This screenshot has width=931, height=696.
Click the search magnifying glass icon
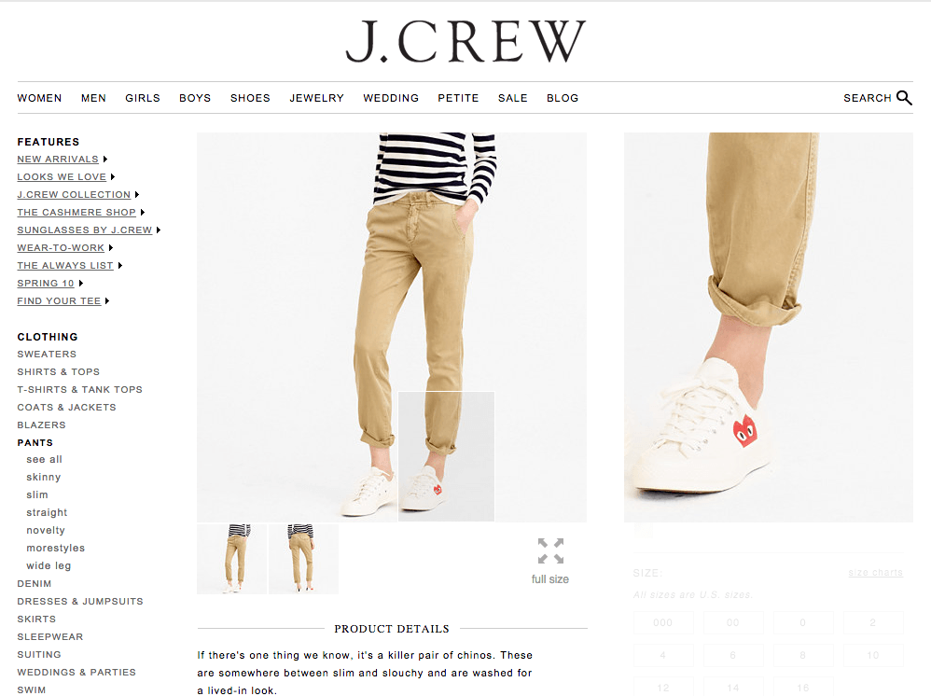[x=904, y=98]
